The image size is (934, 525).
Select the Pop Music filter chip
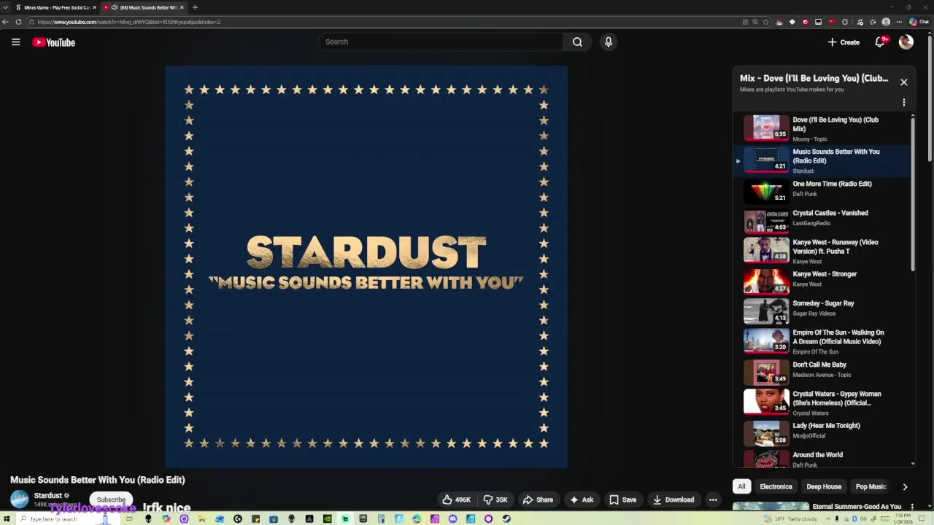871,486
